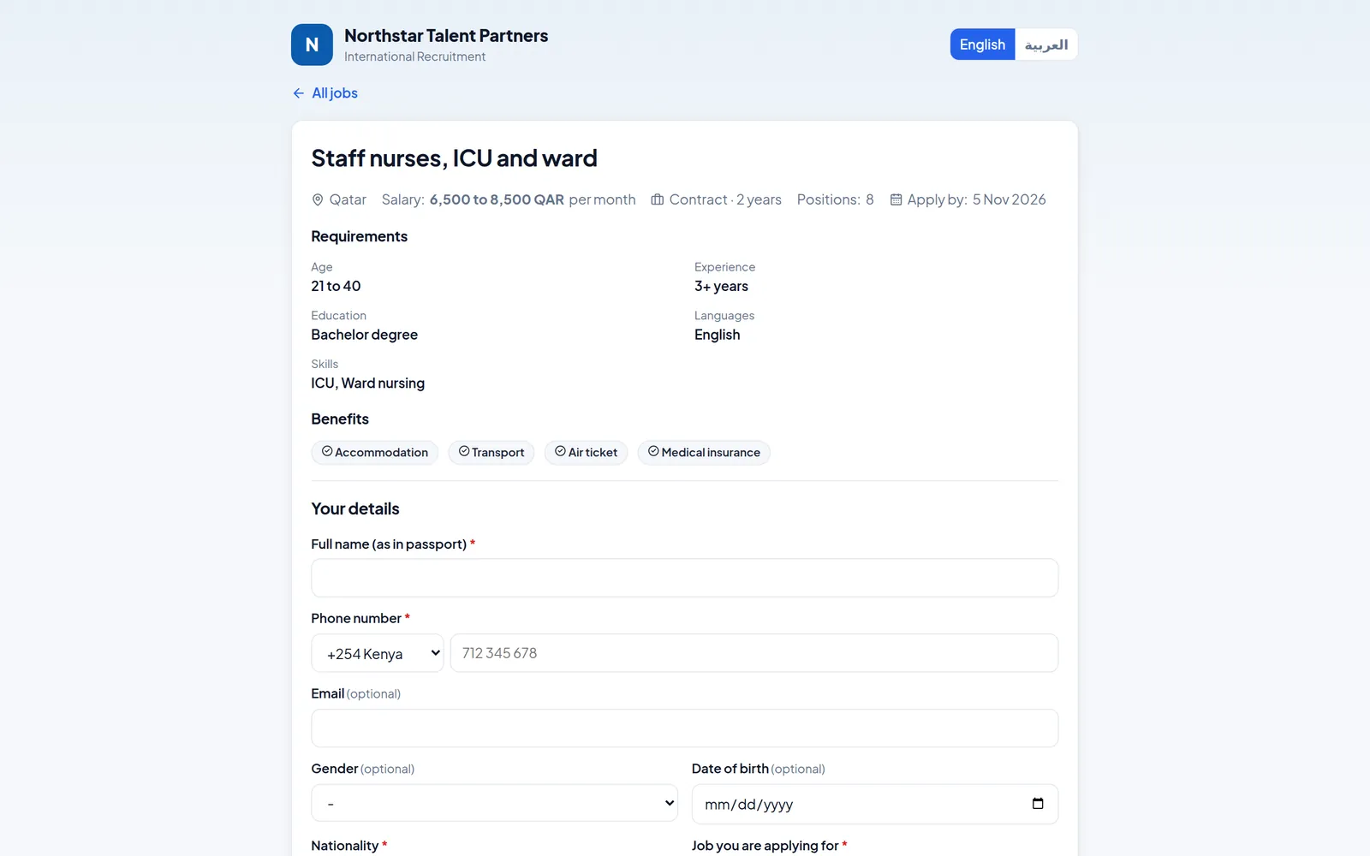
Task: Open the date of birth calendar picker
Action: click(1038, 804)
